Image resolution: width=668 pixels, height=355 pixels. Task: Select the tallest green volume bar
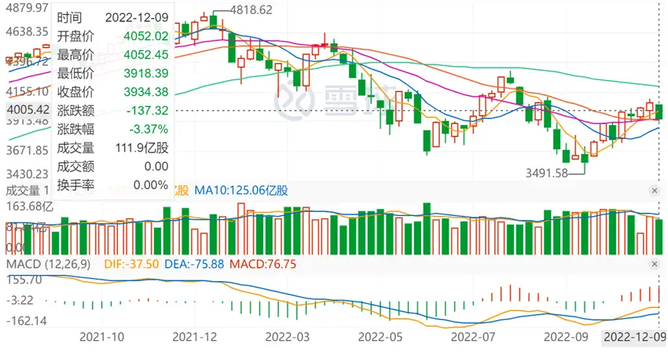tap(427, 229)
